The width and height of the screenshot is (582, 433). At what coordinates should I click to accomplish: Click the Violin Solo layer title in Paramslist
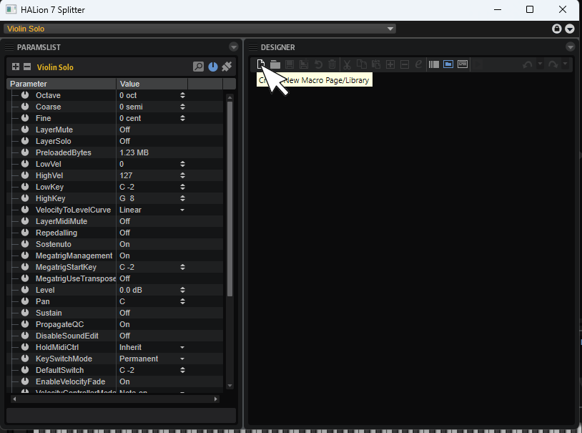55,67
